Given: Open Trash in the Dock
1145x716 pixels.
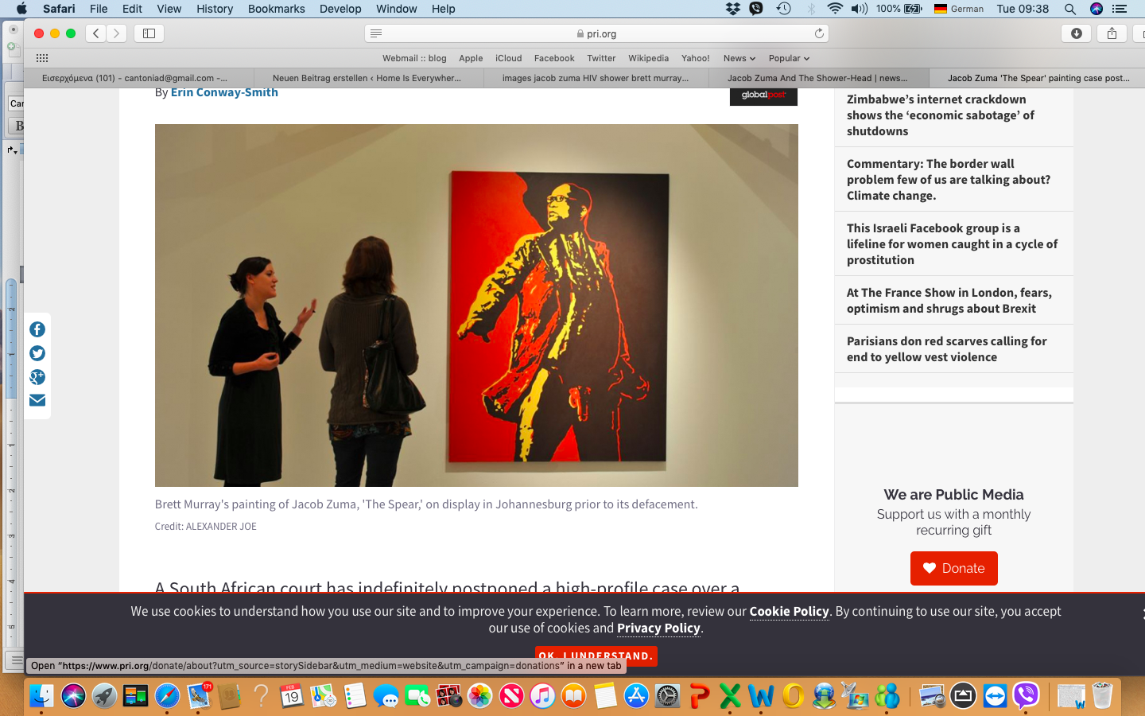Looking at the screenshot, I should point(1102,696).
